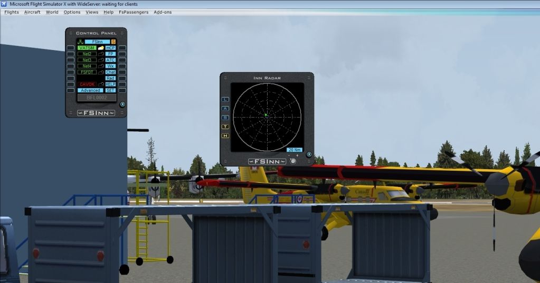Screen dimensions: 540x283
Task: Open the ATC panel
Action: pyautogui.click(x=110, y=60)
